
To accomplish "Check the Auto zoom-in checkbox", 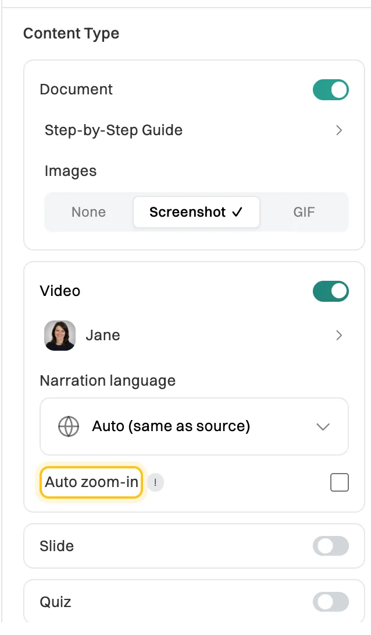I will tap(340, 482).
